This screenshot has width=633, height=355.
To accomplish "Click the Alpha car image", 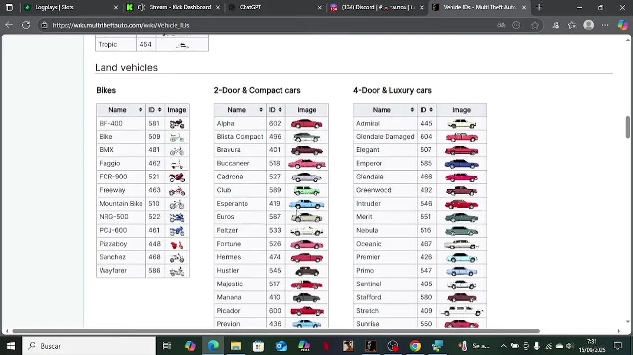I will pyautogui.click(x=307, y=123).
